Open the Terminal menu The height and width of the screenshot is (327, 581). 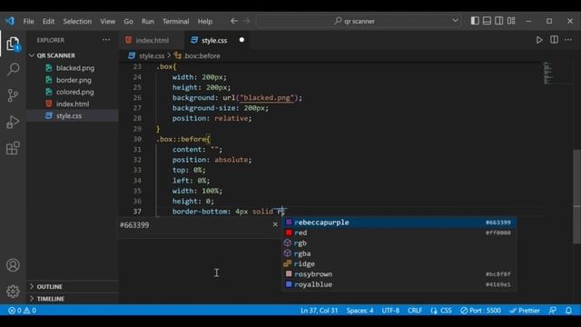[175, 21]
